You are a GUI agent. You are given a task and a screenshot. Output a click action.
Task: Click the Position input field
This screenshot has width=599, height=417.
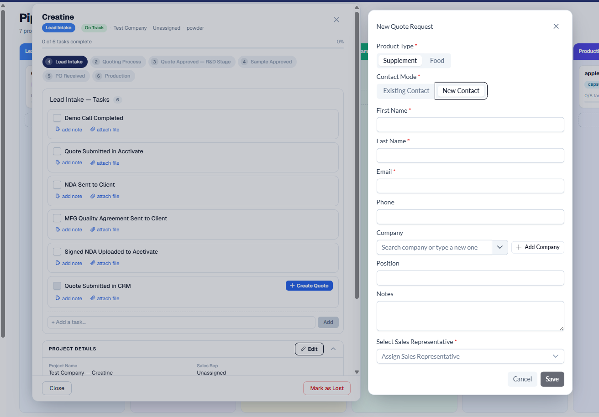[470, 278]
